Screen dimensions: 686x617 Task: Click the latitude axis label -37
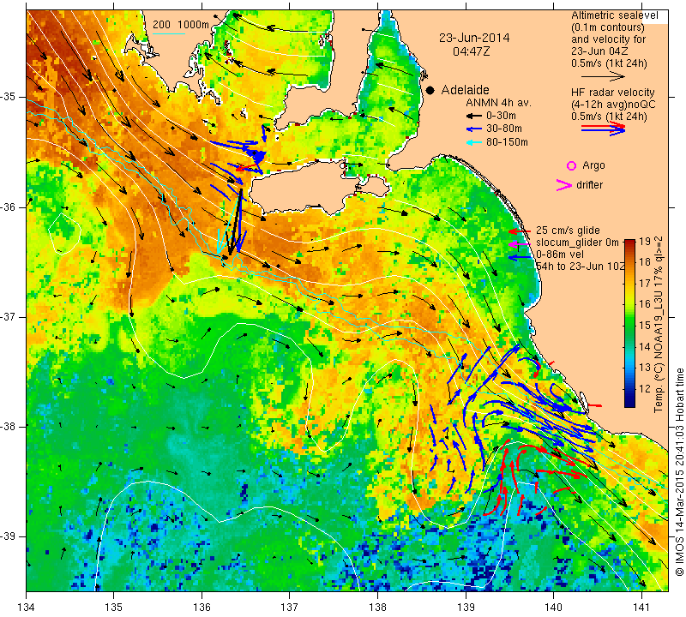(x=9, y=316)
